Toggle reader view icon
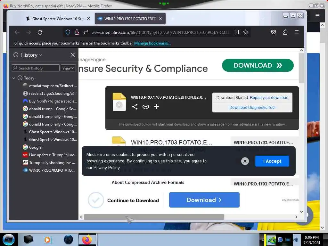328x246 pixels. (x=237, y=32)
